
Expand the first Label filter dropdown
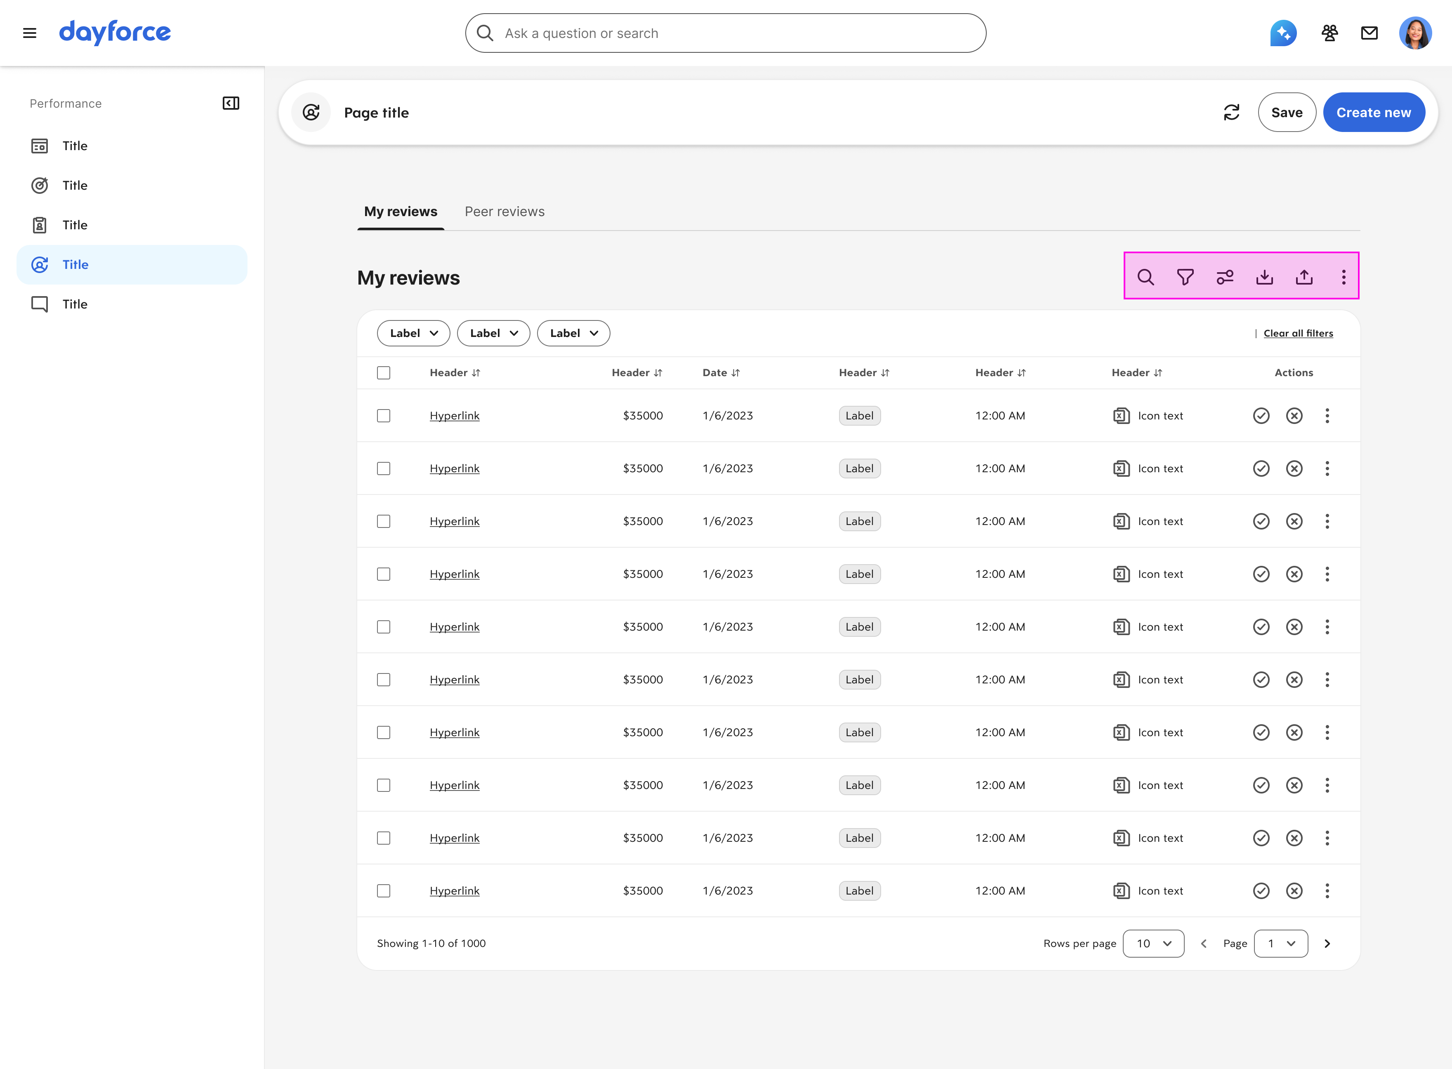[x=413, y=333]
